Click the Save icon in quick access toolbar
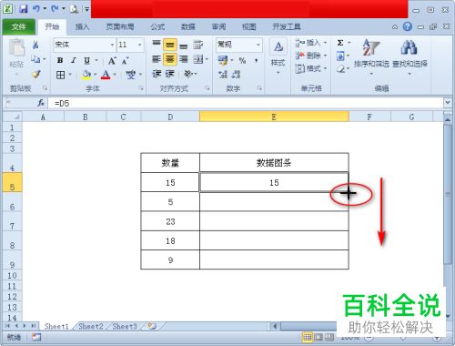Image resolution: width=455 pixels, height=346 pixels. click(24, 9)
